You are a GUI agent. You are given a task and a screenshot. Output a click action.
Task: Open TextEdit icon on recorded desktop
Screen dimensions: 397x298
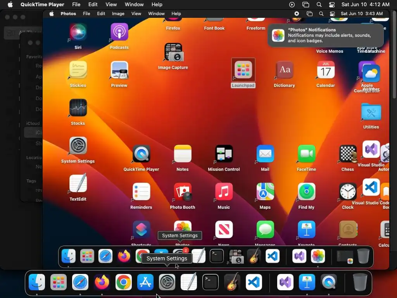[x=78, y=184]
